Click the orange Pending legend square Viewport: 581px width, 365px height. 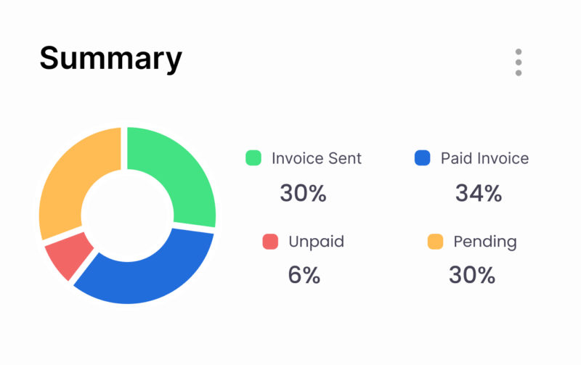pyautogui.click(x=435, y=242)
